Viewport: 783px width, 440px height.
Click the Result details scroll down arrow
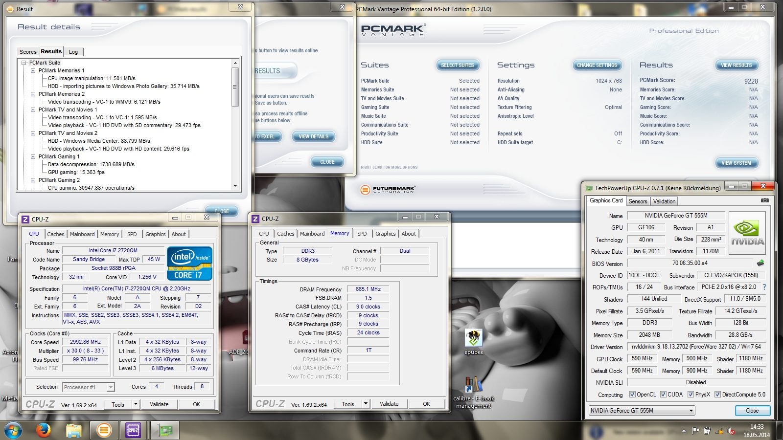235,186
